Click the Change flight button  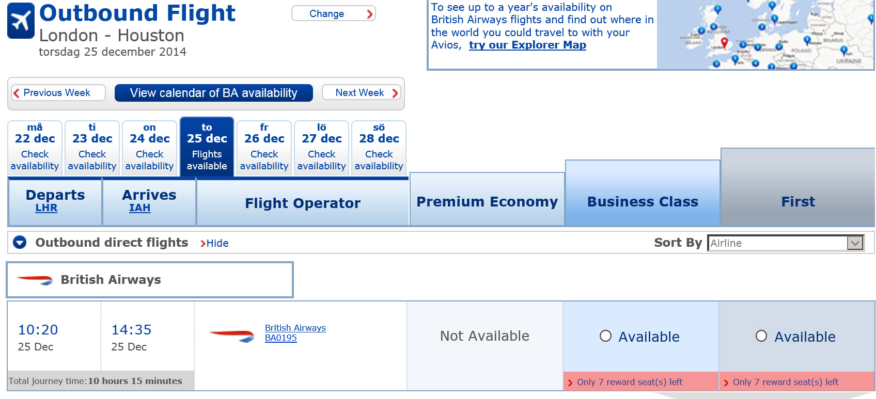tap(333, 14)
